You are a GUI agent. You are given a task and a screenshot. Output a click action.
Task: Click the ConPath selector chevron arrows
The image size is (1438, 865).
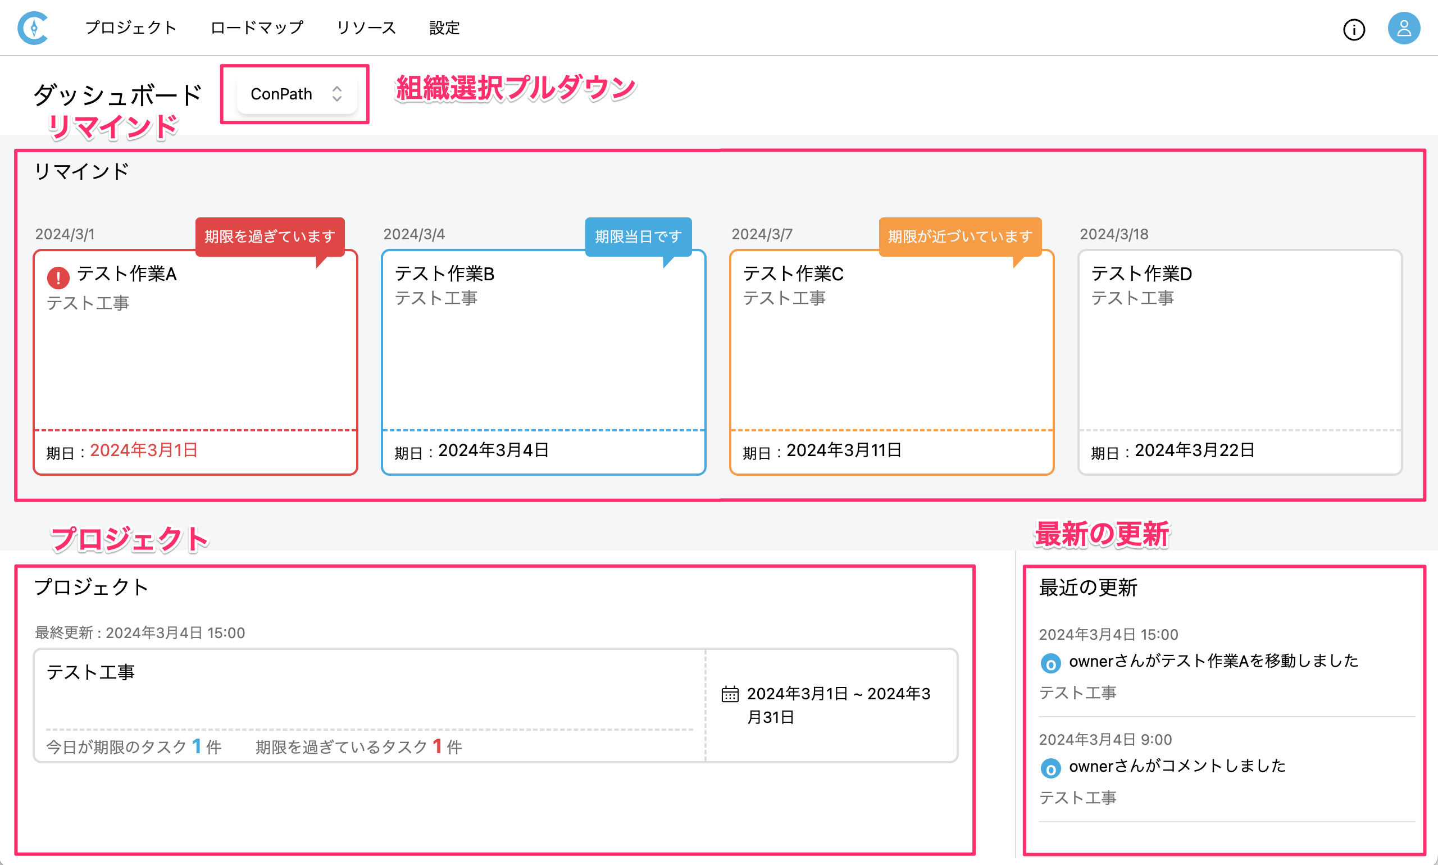[337, 94]
